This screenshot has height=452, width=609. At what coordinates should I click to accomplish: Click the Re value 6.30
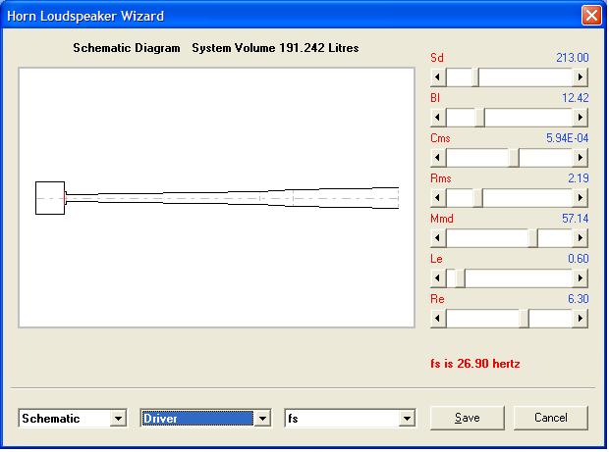(579, 299)
